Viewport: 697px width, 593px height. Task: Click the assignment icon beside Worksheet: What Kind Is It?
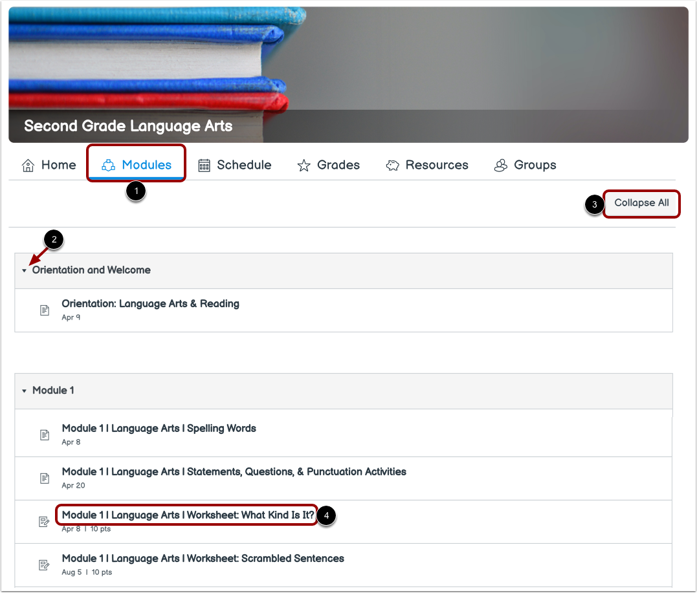point(44,521)
